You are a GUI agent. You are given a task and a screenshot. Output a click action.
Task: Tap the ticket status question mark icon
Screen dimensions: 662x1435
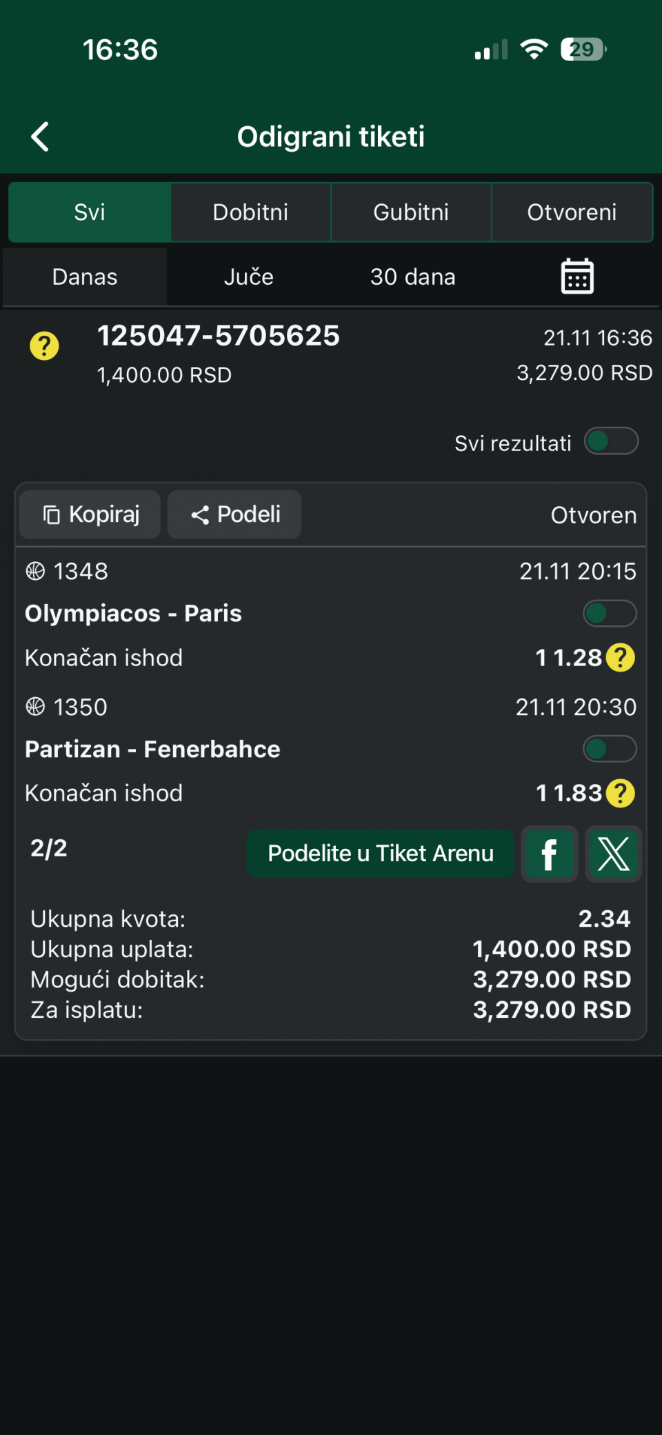44,346
